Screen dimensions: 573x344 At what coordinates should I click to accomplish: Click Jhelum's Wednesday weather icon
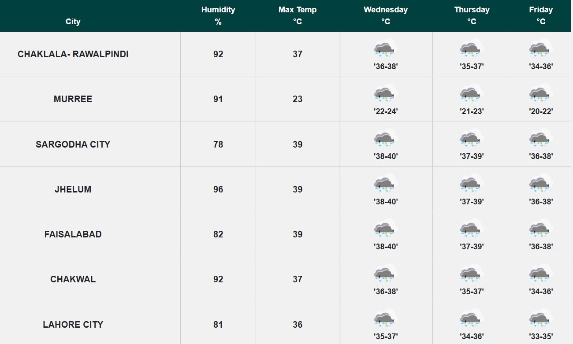click(386, 184)
